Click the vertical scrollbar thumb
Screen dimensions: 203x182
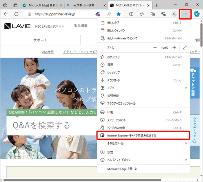201,35
